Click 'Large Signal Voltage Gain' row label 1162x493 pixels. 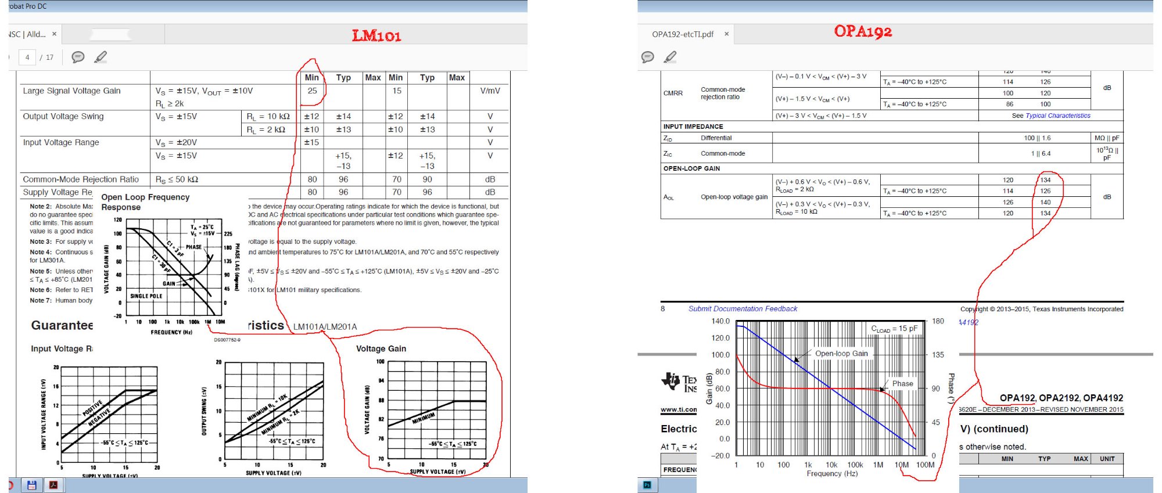coord(71,91)
